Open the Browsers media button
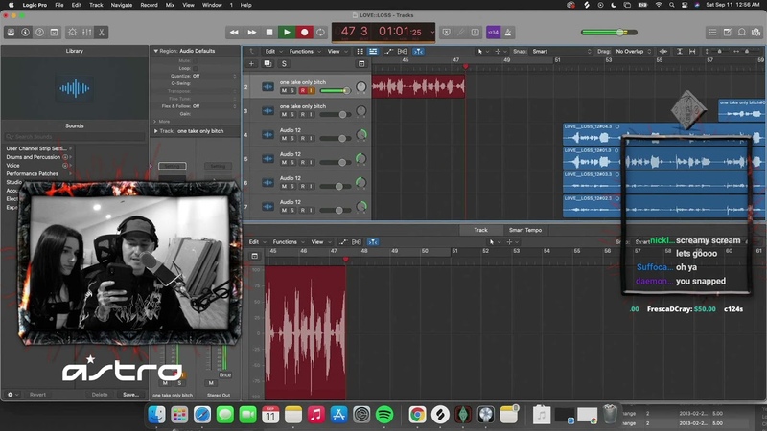767x431 pixels. [756, 33]
